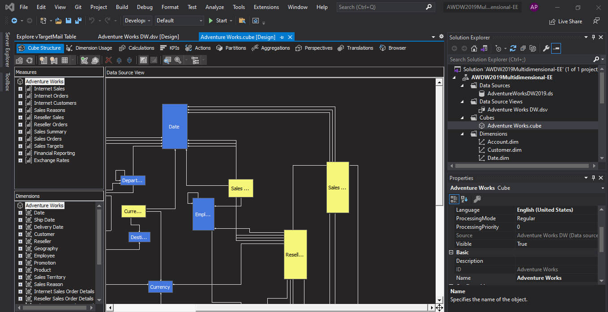
Task: Select the yellow Sales table in diagram
Action: (338, 187)
